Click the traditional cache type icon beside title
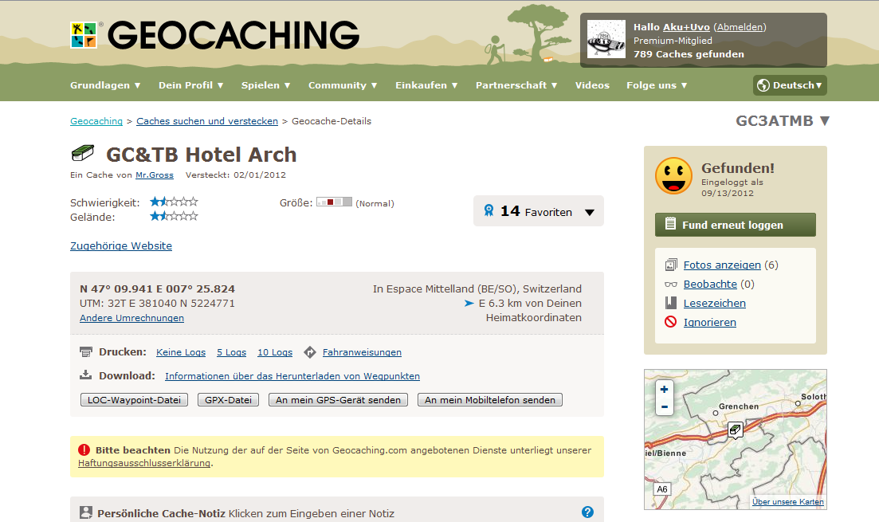This screenshot has height=522, width=879. (x=83, y=153)
